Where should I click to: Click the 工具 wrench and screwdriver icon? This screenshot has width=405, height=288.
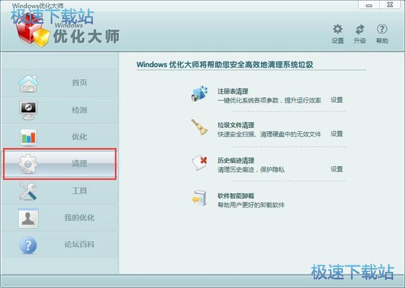(x=28, y=191)
